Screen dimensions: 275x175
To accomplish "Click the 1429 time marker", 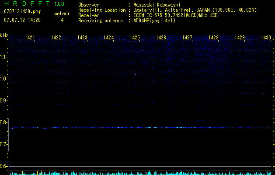I will pos(240,37).
